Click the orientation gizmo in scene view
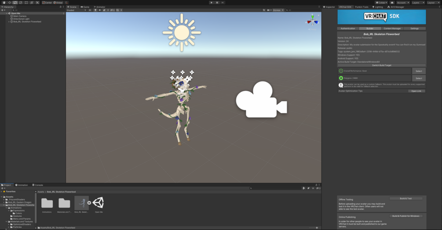The image size is (442, 230). click(313, 21)
